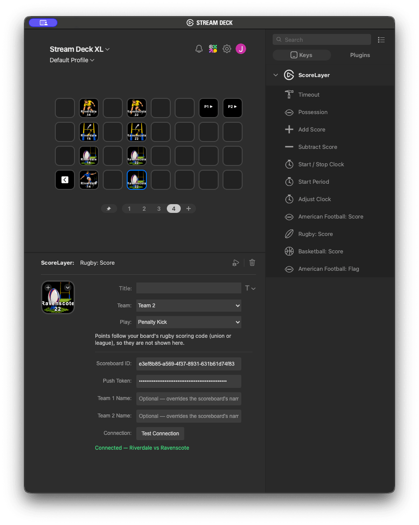
Task: Choose the American Football: Flag action
Action: pos(330,269)
